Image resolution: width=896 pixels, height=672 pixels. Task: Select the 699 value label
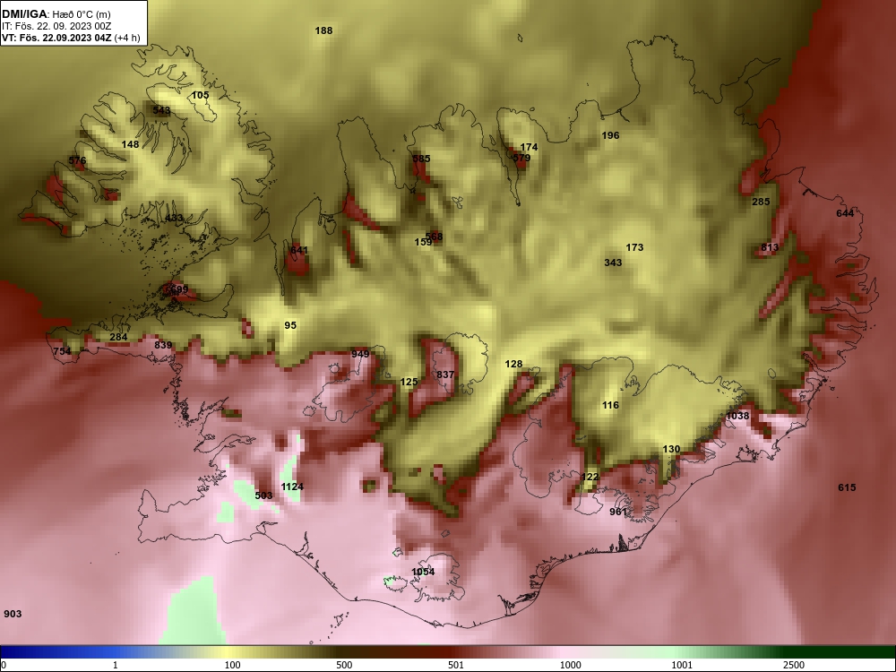(x=179, y=289)
